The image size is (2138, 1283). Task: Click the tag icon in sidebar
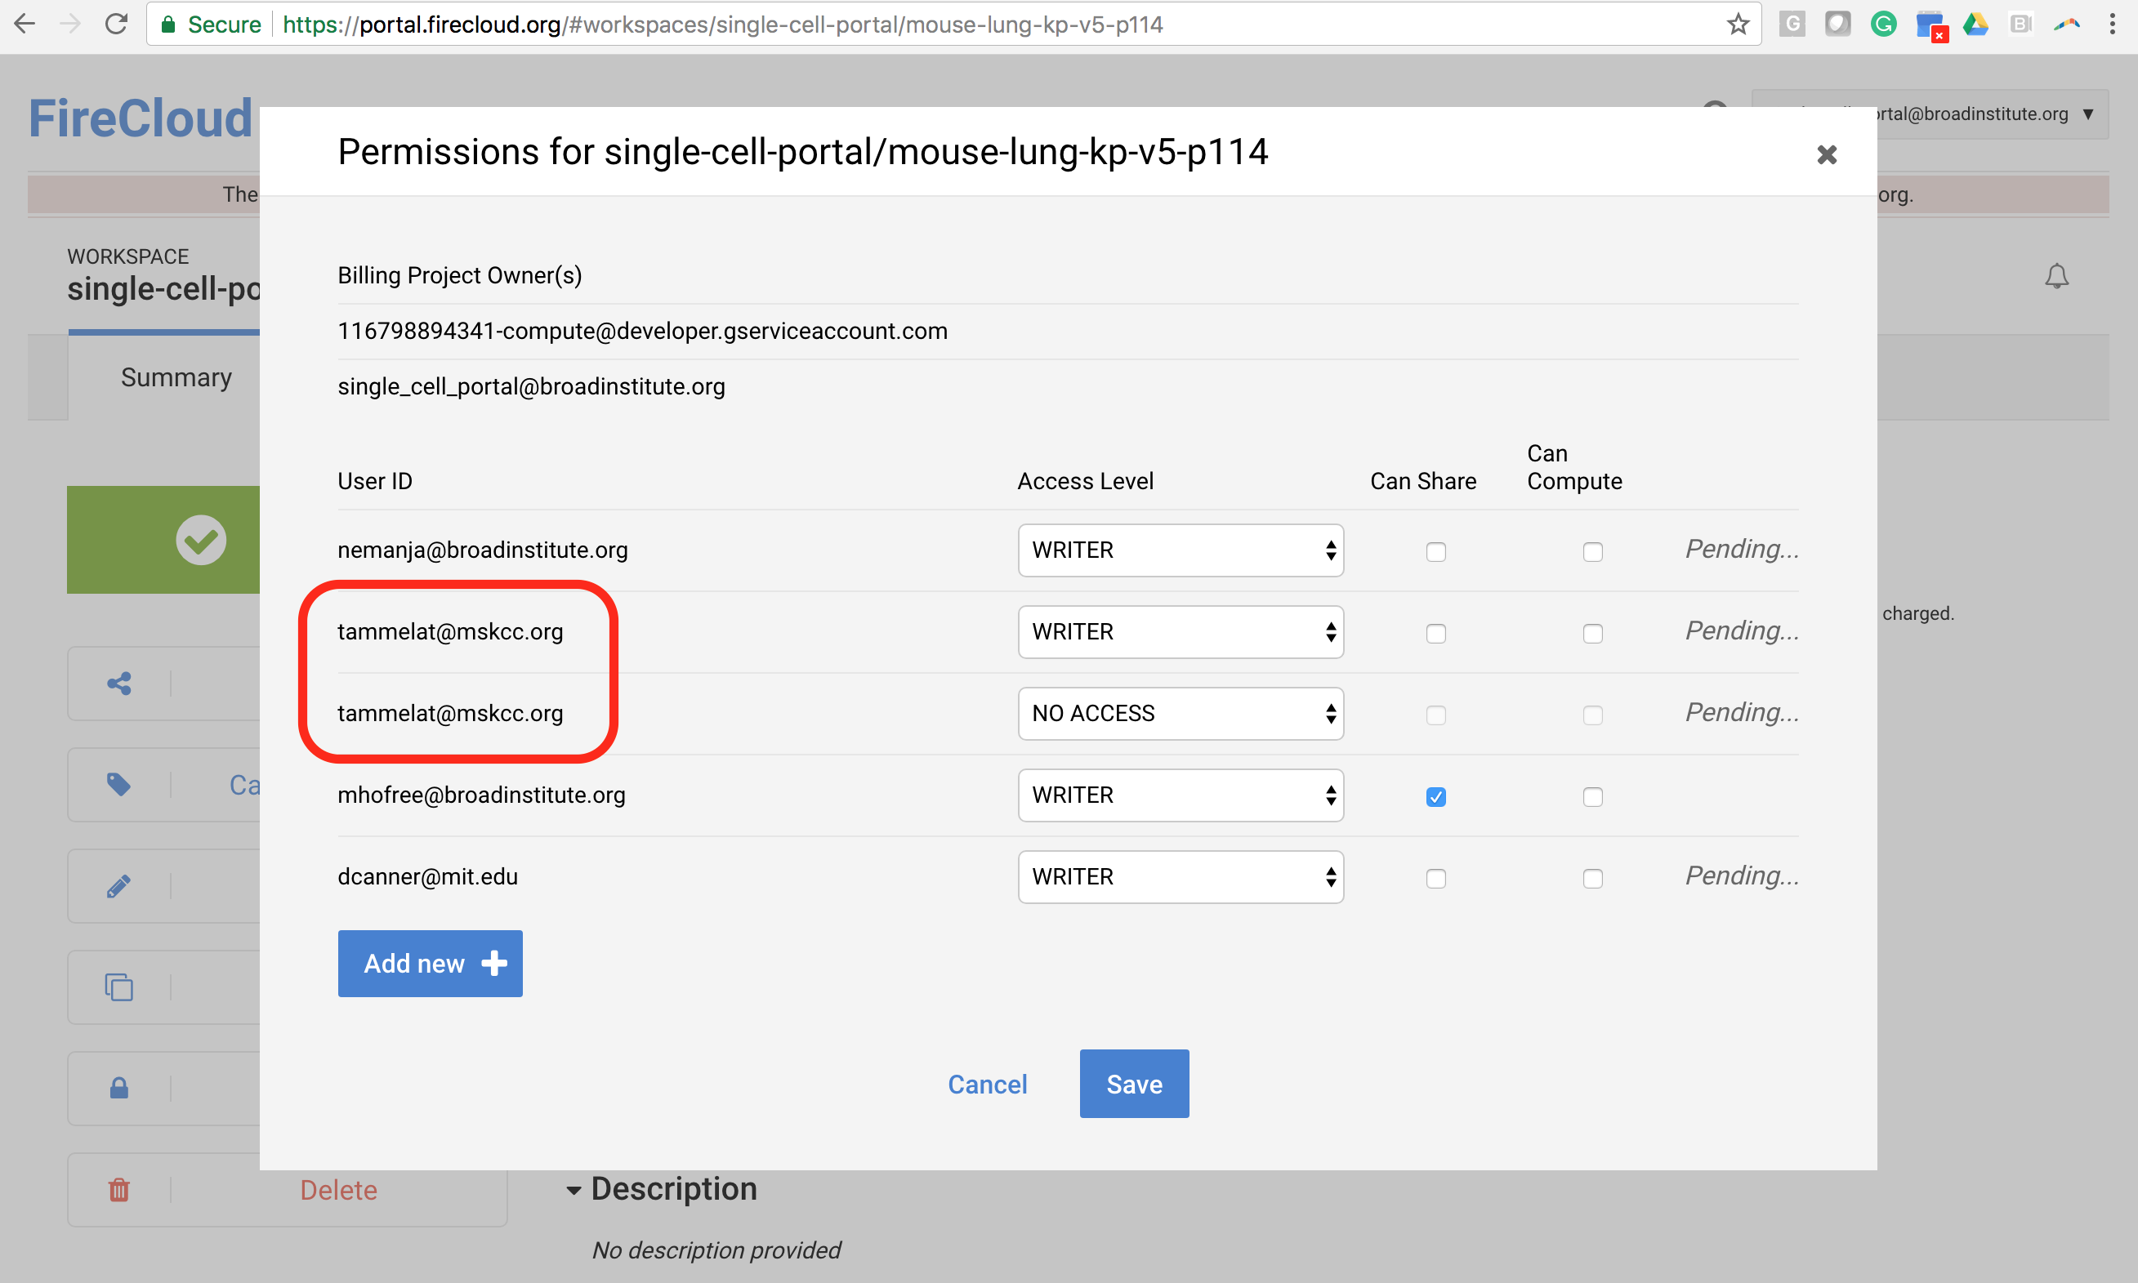(x=119, y=785)
